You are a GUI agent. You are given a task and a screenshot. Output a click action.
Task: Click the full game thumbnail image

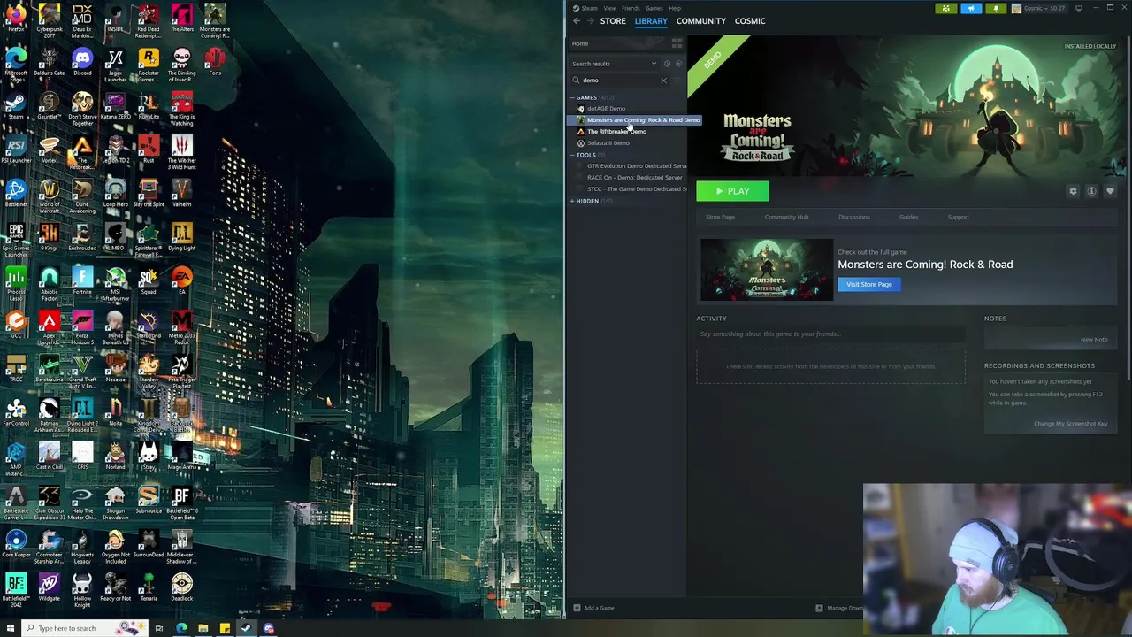[x=767, y=270]
